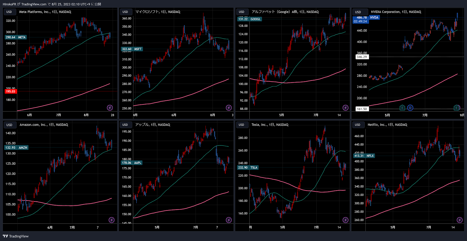Select the 131.22 GOOGL price label
Screen dimensions: 467x241
pyautogui.click(x=250, y=19)
